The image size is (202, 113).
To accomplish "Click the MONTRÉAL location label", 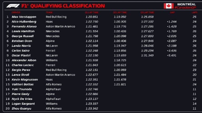I will (x=186, y=4).
